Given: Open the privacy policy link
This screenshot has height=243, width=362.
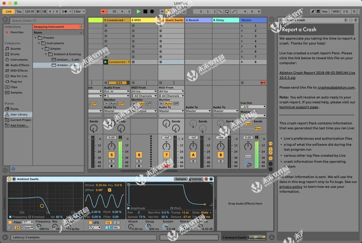Looking at the screenshot, I should 291,187.
